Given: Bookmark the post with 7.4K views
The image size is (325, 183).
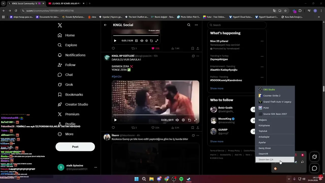Looking at the screenshot, I should (193, 48).
